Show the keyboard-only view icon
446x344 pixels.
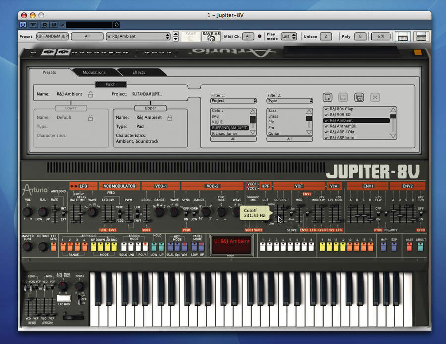pos(403,36)
